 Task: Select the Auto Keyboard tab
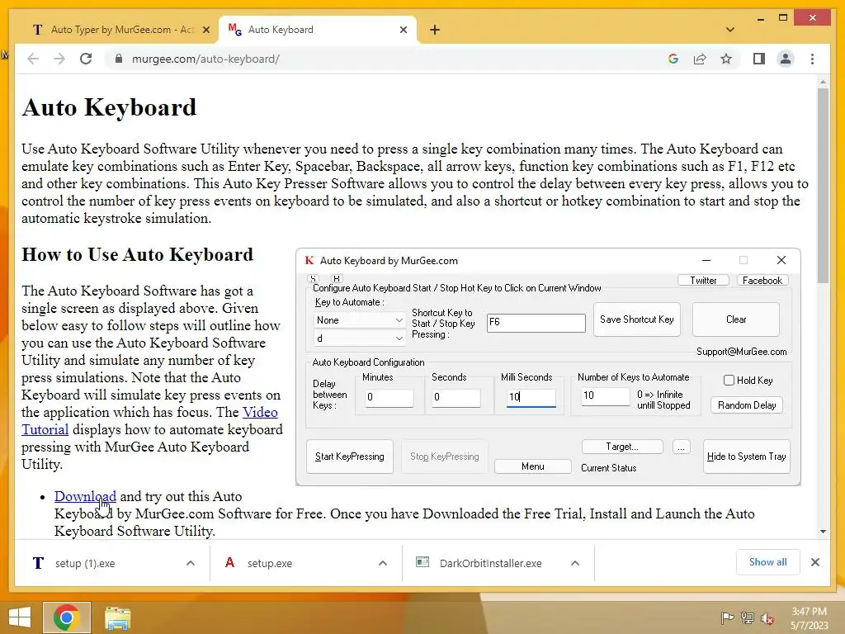(318, 30)
